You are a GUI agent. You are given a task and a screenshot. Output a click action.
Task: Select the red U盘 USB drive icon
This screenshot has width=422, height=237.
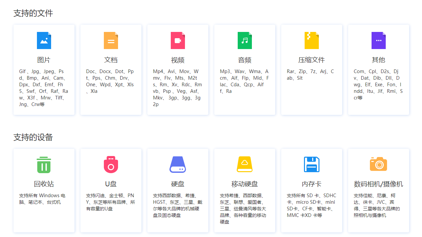[111, 164]
